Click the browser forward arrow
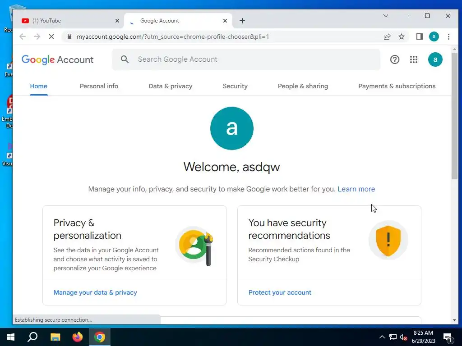 (37, 36)
